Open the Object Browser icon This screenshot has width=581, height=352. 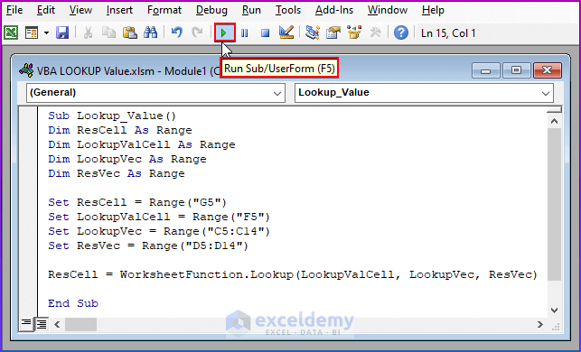pyautogui.click(x=354, y=32)
